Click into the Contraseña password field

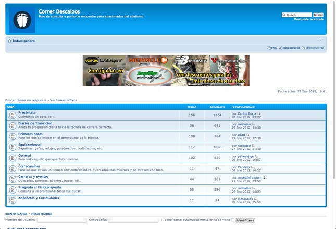click(x=133, y=220)
